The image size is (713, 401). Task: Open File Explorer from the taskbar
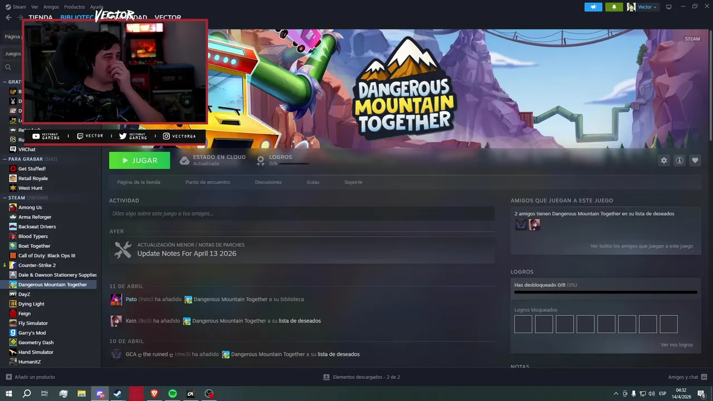[81, 394]
